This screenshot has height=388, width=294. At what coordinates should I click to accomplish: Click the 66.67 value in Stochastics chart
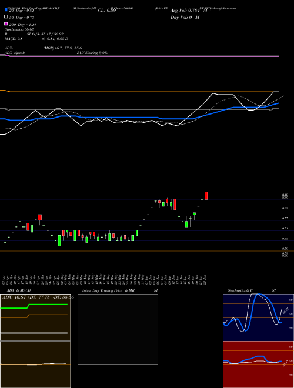(286, 310)
